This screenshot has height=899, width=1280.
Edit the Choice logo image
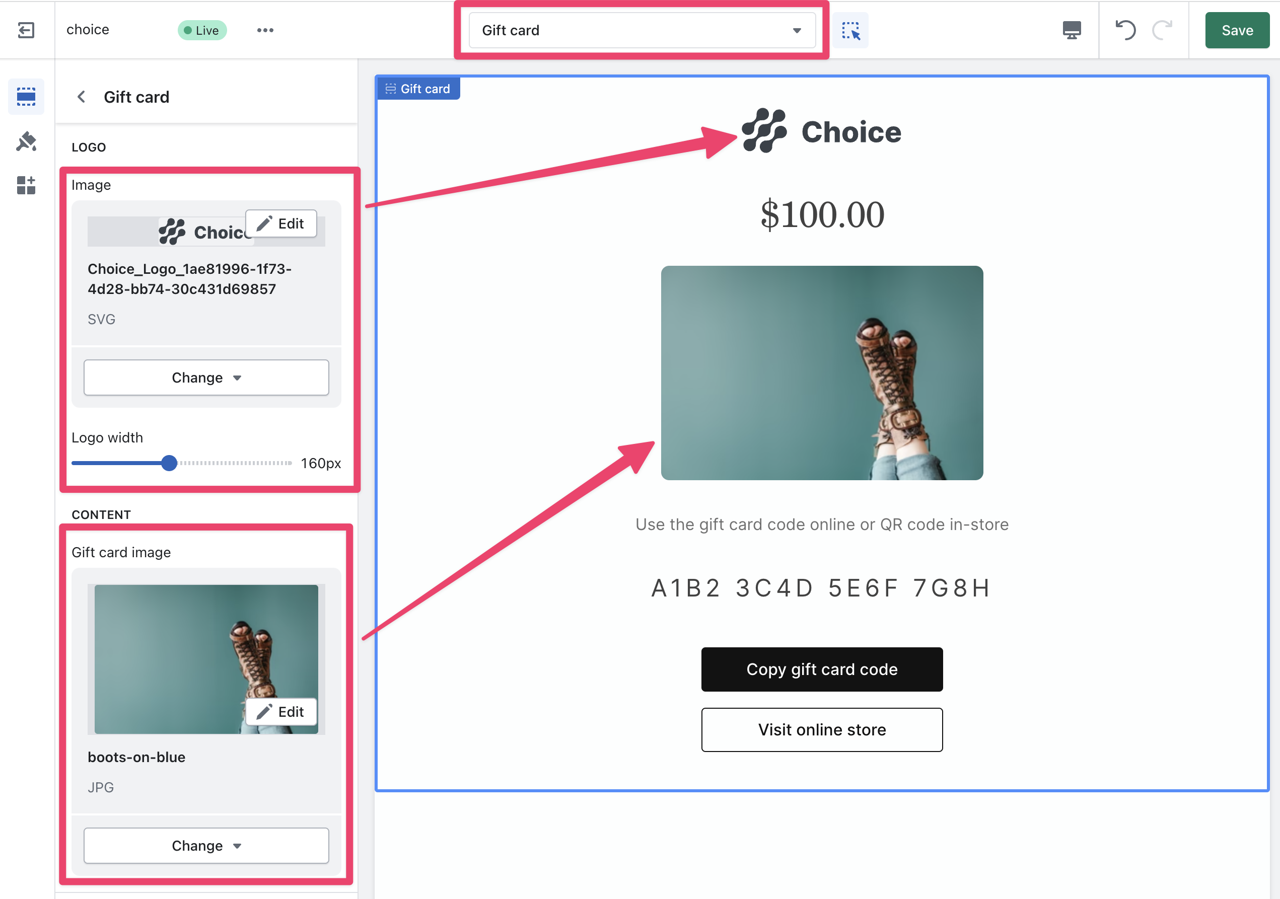281,223
